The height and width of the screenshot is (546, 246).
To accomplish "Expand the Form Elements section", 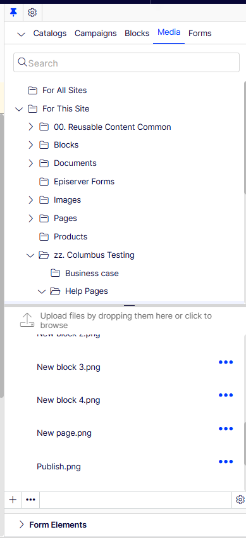I will point(22,524).
